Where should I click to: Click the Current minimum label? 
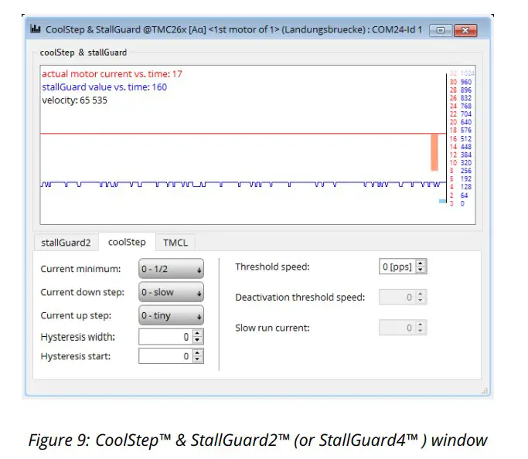[80, 269]
